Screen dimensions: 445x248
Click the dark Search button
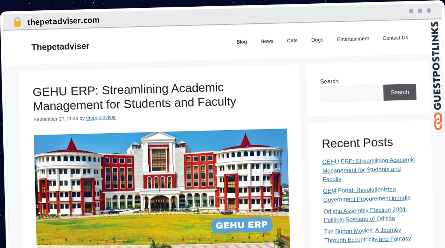pyautogui.click(x=400, y=92)
